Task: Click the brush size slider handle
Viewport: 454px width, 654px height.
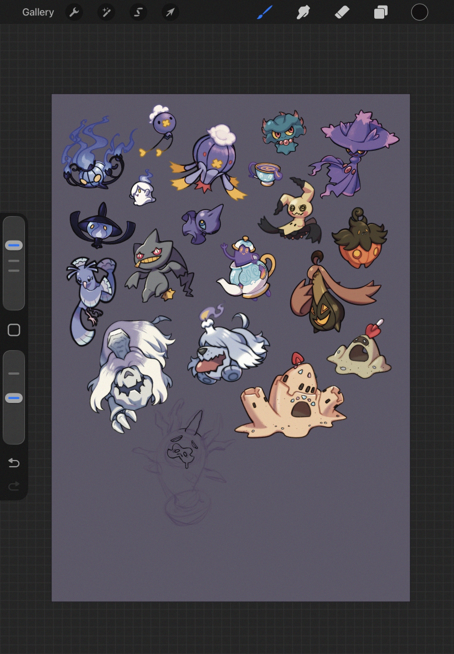Action: [x=14, y=246]
